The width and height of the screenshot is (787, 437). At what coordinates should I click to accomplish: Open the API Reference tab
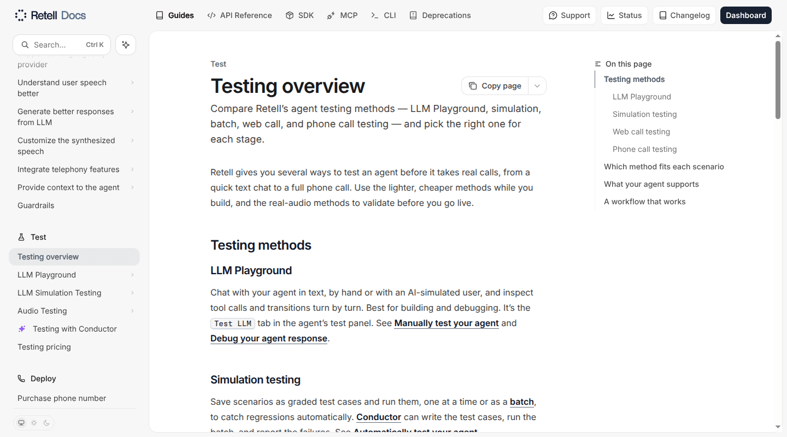(x=239, y=15)
